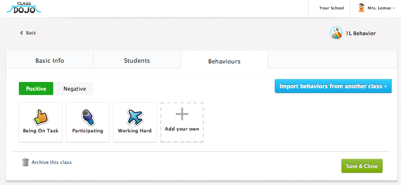Click the trash can archive icon
This screenshot has height=185, width=401.
25,162
